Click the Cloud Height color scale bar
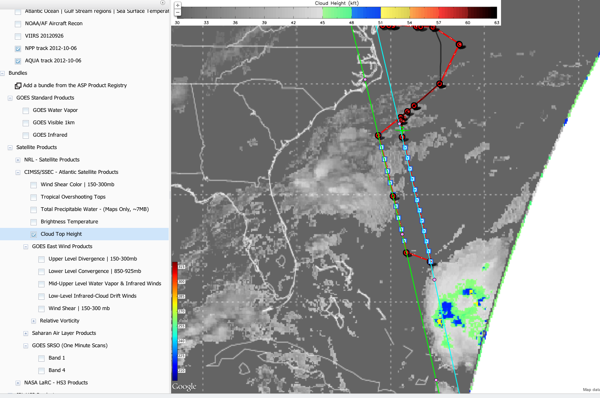 [x=336, y=12]
